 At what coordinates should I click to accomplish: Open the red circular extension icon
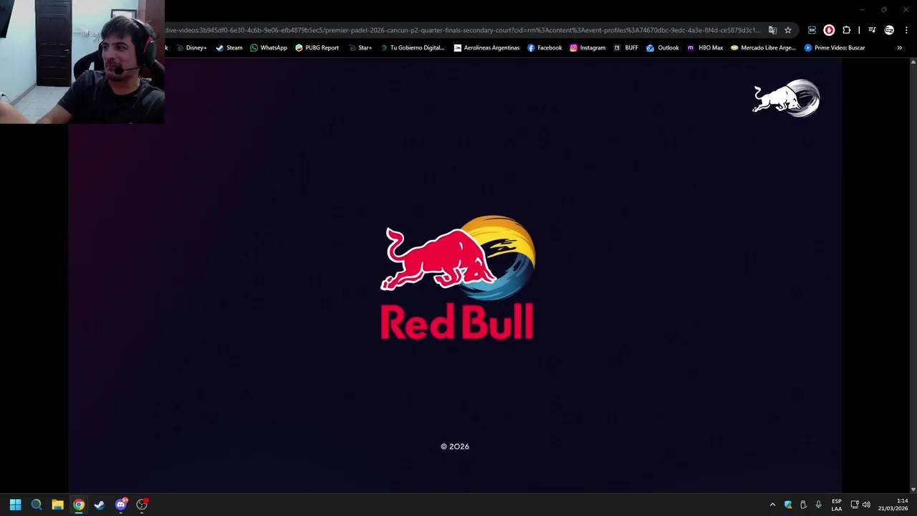pos(829,30)
